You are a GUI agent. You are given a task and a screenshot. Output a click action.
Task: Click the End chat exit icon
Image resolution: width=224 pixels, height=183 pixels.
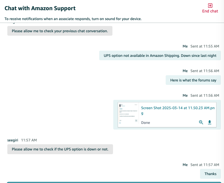coord(210,6)
